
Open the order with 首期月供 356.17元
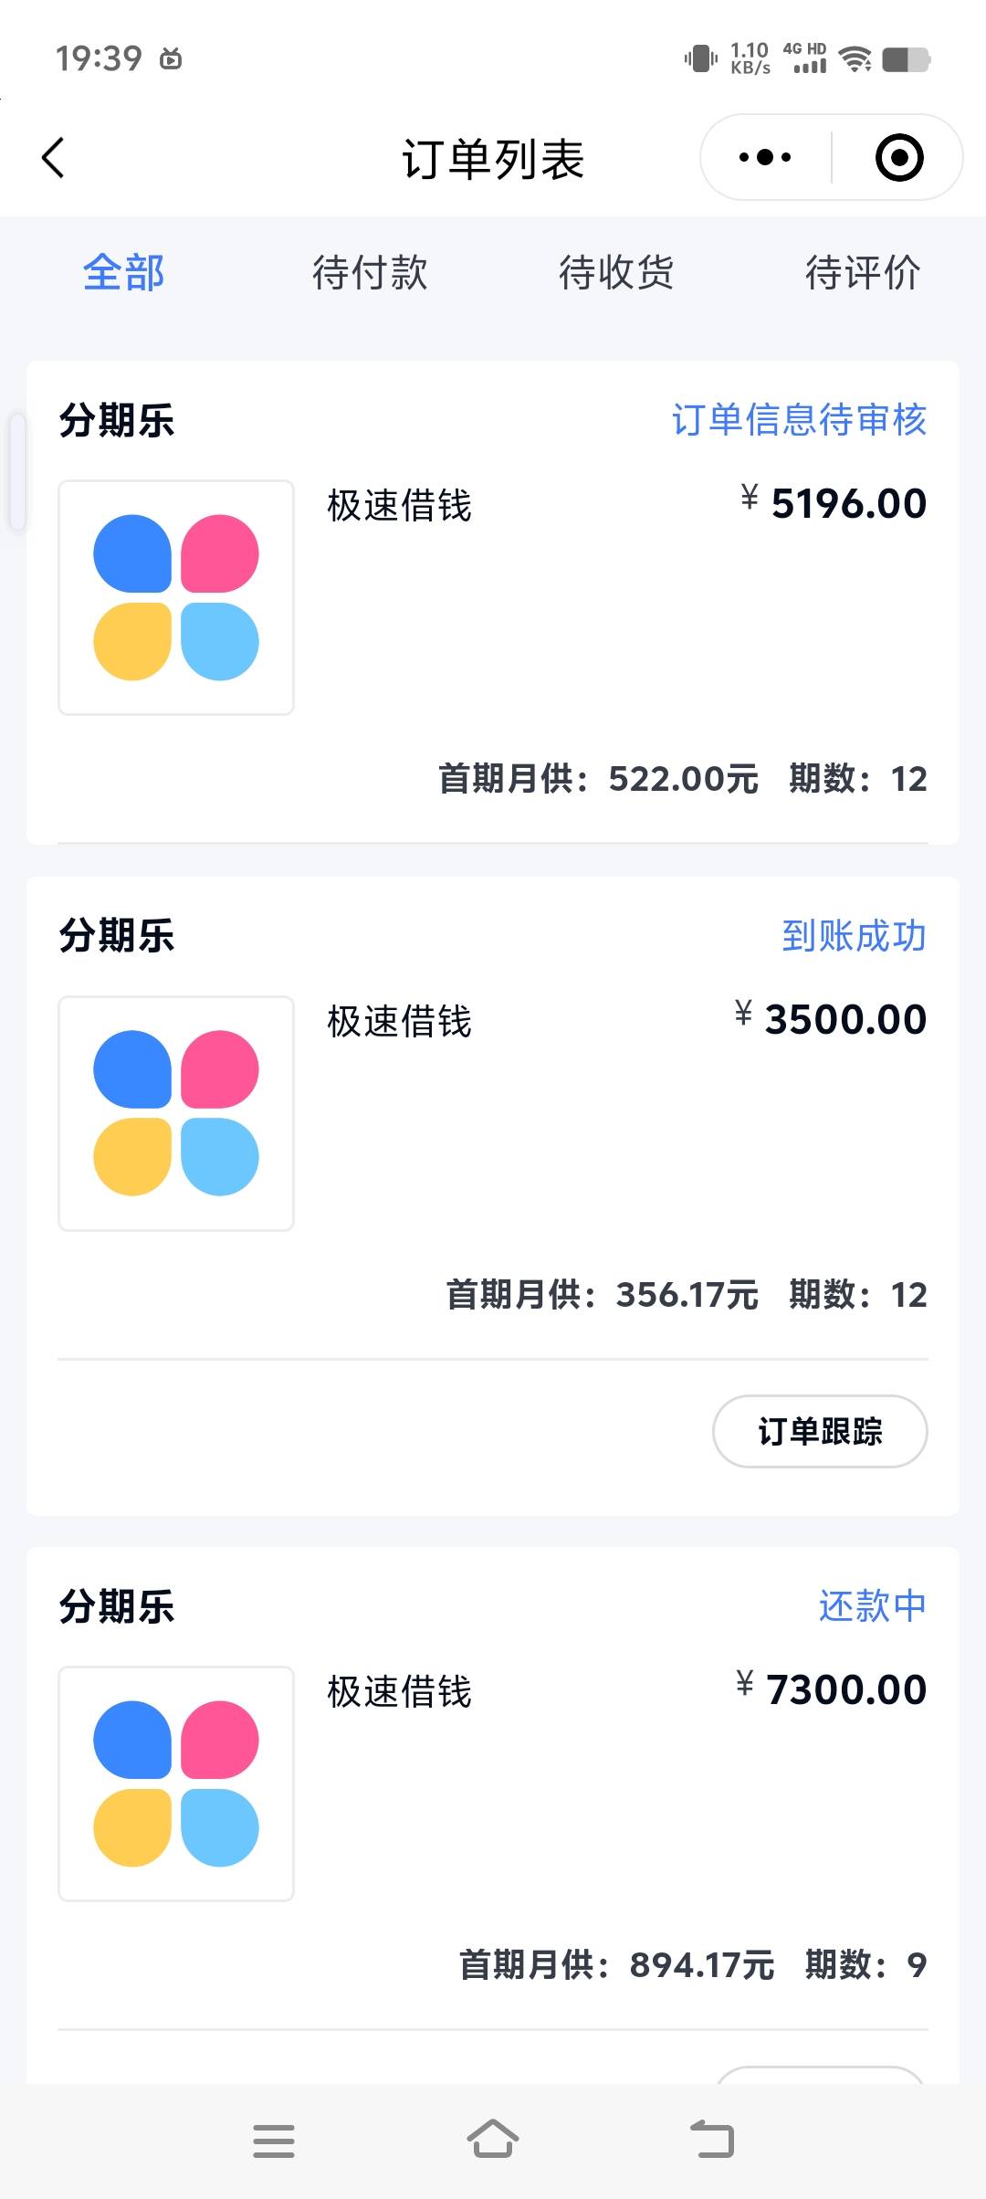click(493, 1196)
